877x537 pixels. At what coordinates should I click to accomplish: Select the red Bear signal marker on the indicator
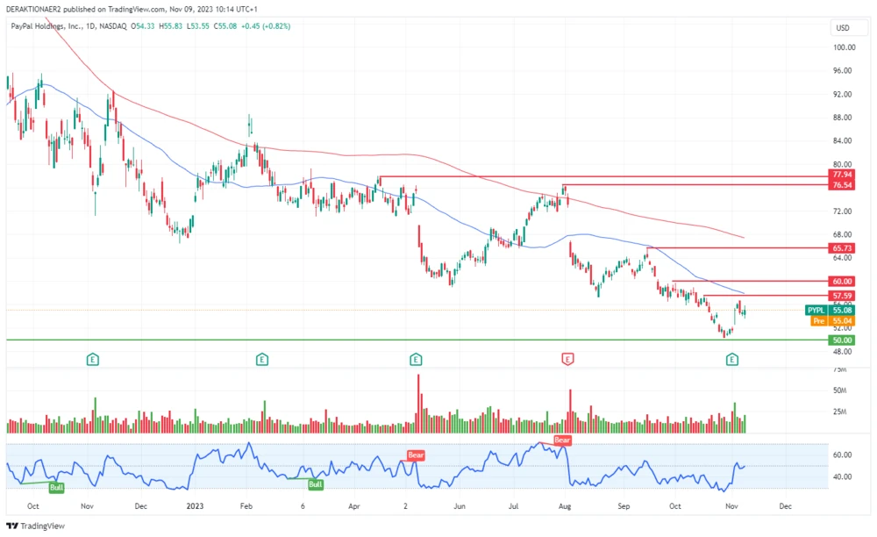pyautogui.click(x=561, y=440)
